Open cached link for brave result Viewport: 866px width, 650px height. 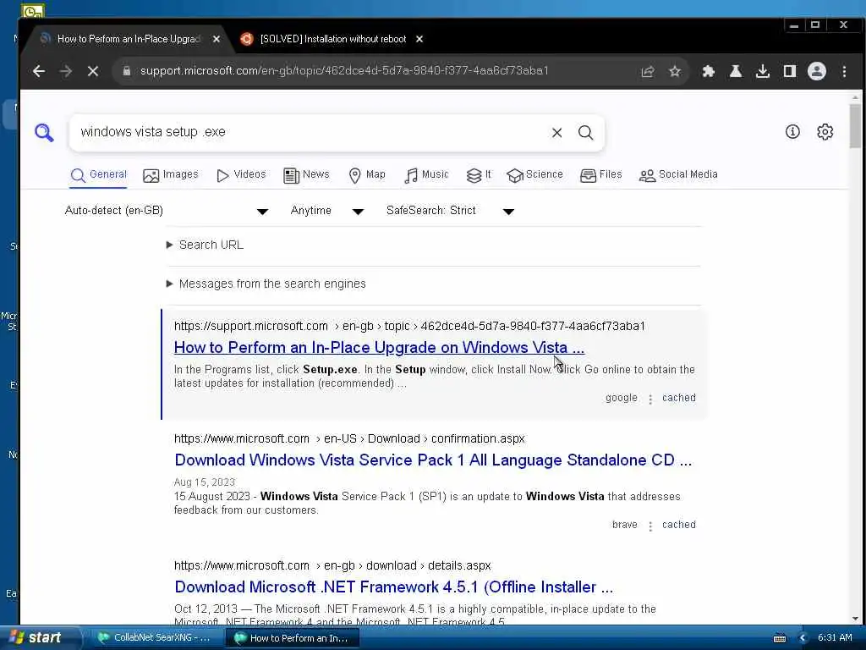click(x=679, y=525)
